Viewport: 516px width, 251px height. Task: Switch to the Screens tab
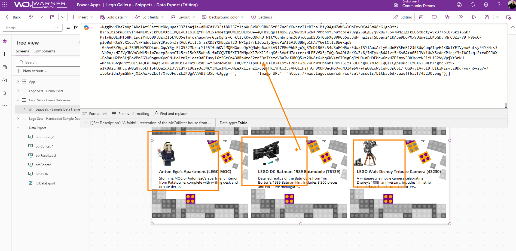22,51
